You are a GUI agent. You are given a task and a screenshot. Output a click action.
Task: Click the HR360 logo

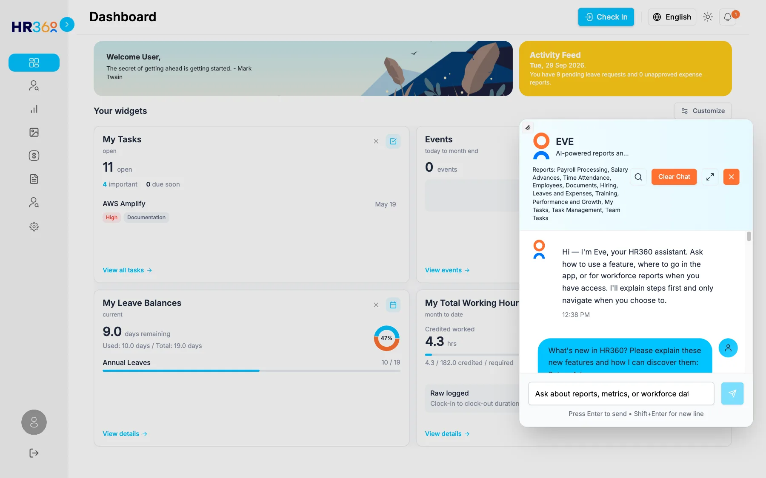pyautogui.click(x=34, y=27)
